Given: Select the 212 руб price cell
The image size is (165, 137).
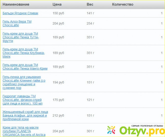Looking at the screenshot, I should (58, 116).
